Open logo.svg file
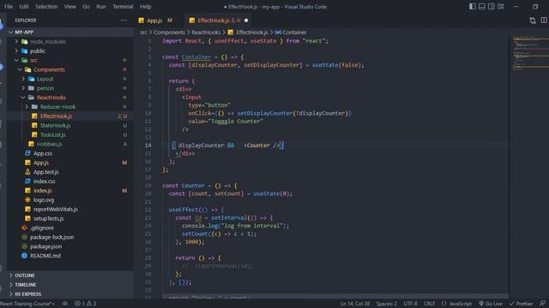The width and height of the screenshot is (549, 308). click(x=70, y=199)
